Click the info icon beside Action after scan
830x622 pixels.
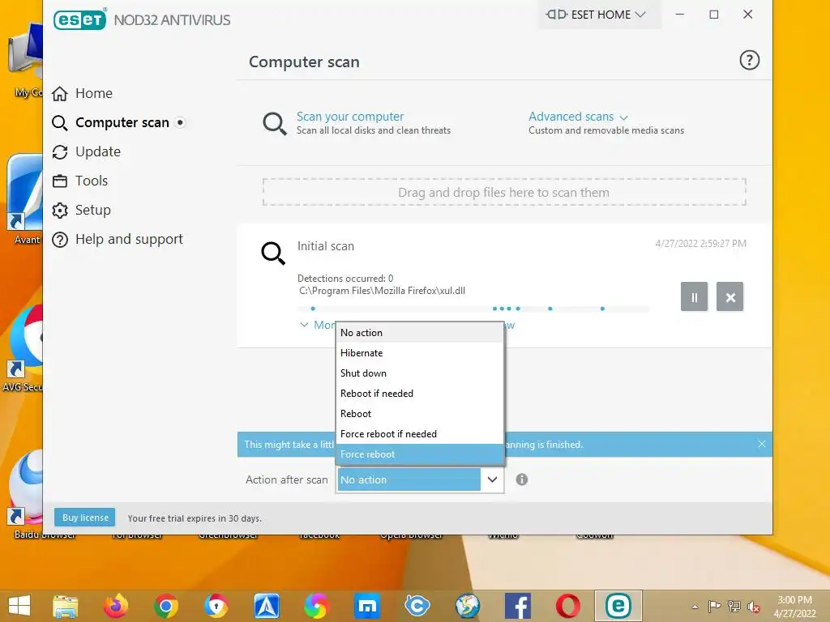click(521, 479)
